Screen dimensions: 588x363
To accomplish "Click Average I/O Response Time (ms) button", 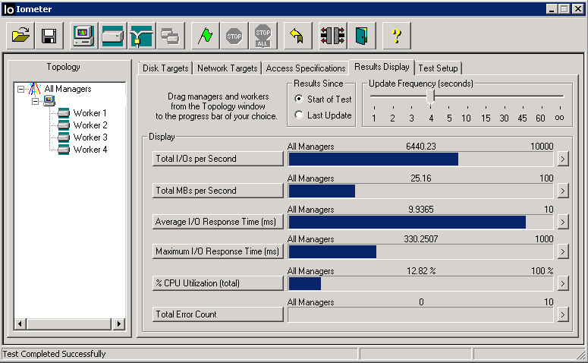I will pos(218,222).
